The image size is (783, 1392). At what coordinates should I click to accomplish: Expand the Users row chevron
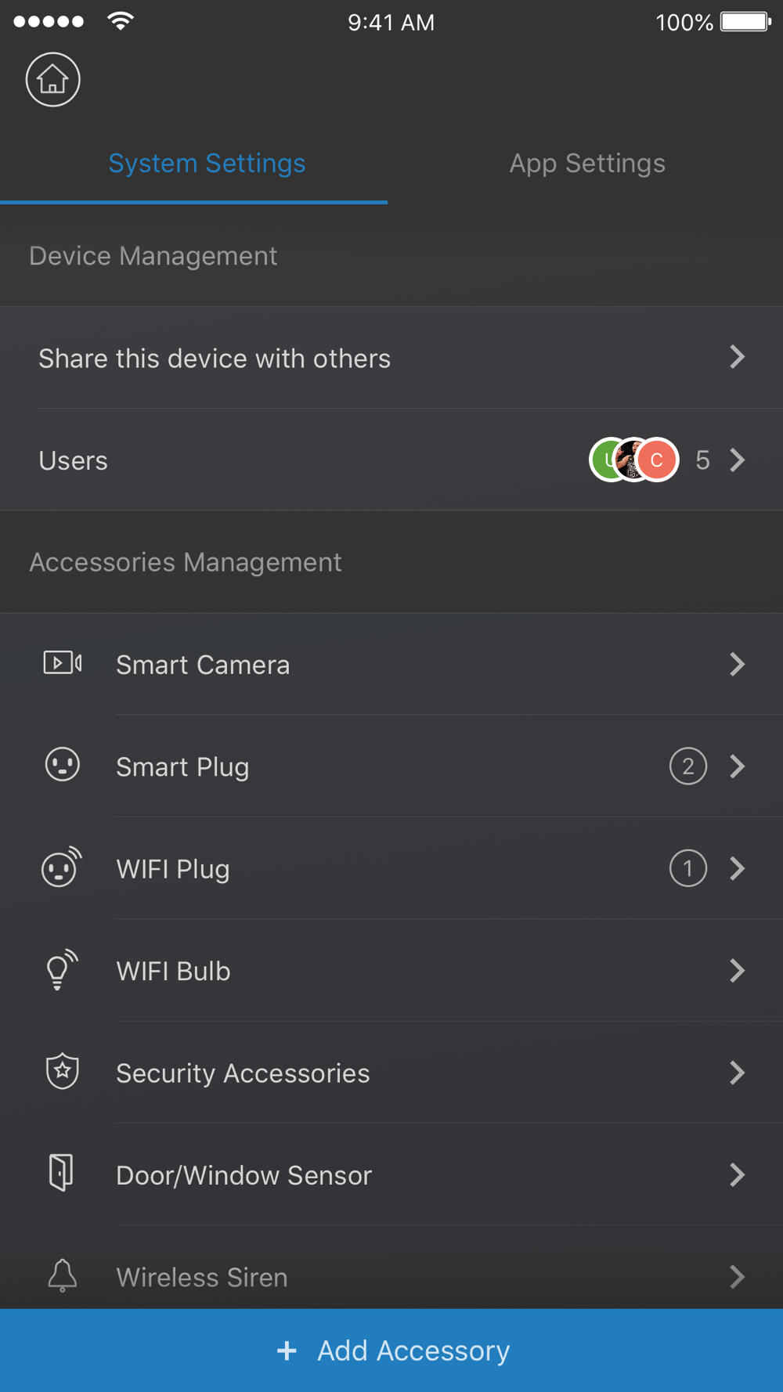[737, 460]
